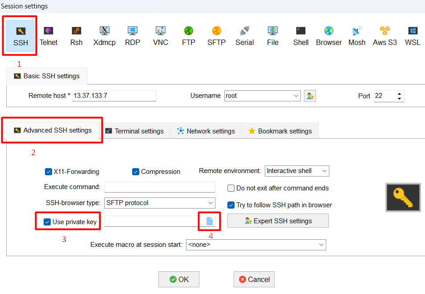The width and height of the screenshot is (425, 294).
Task: Select the WSL session type
Action: 413,36
